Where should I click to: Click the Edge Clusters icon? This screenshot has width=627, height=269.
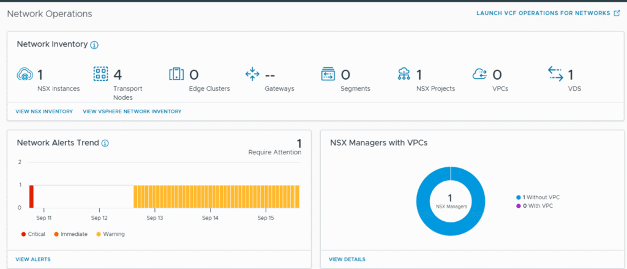tap(176, 75)
